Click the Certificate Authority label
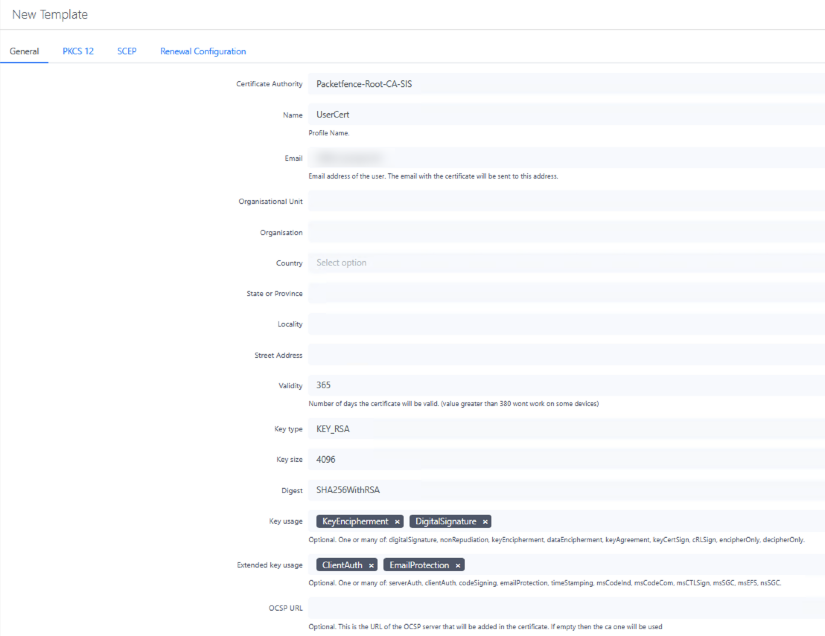 tap(269, 84)
